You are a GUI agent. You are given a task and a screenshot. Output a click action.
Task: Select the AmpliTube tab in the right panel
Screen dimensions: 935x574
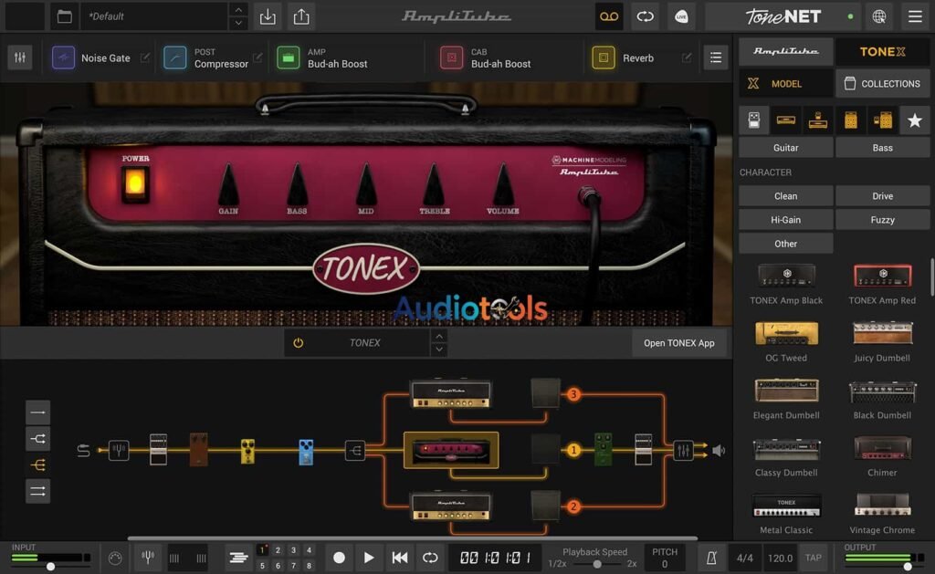[x=785, y=51]
